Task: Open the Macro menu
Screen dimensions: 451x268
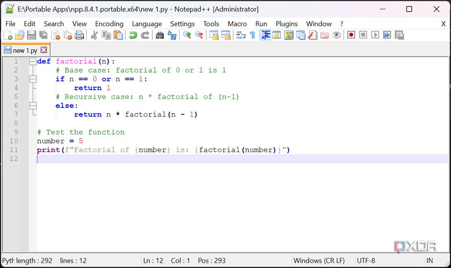Action: click(x=237, y=24)
